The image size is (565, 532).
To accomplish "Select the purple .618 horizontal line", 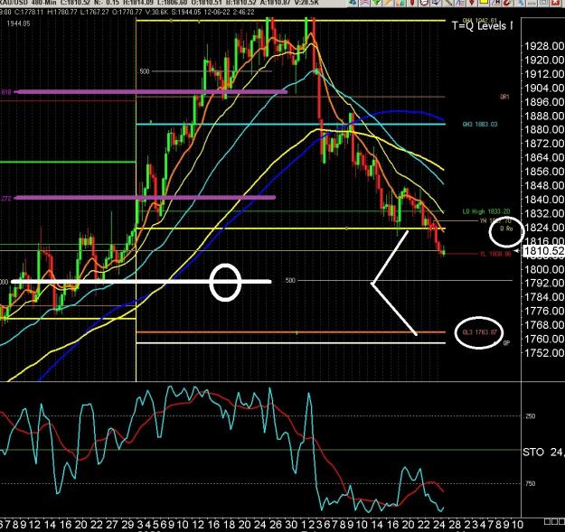I will pos(151,92).
